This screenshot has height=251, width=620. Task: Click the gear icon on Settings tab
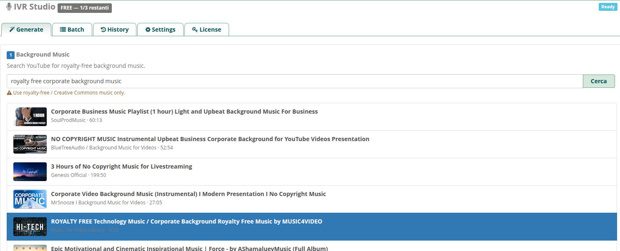pos(148,30)
